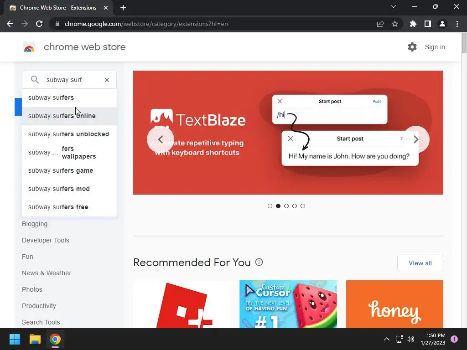Open web store settings gear

click(412, 47)
